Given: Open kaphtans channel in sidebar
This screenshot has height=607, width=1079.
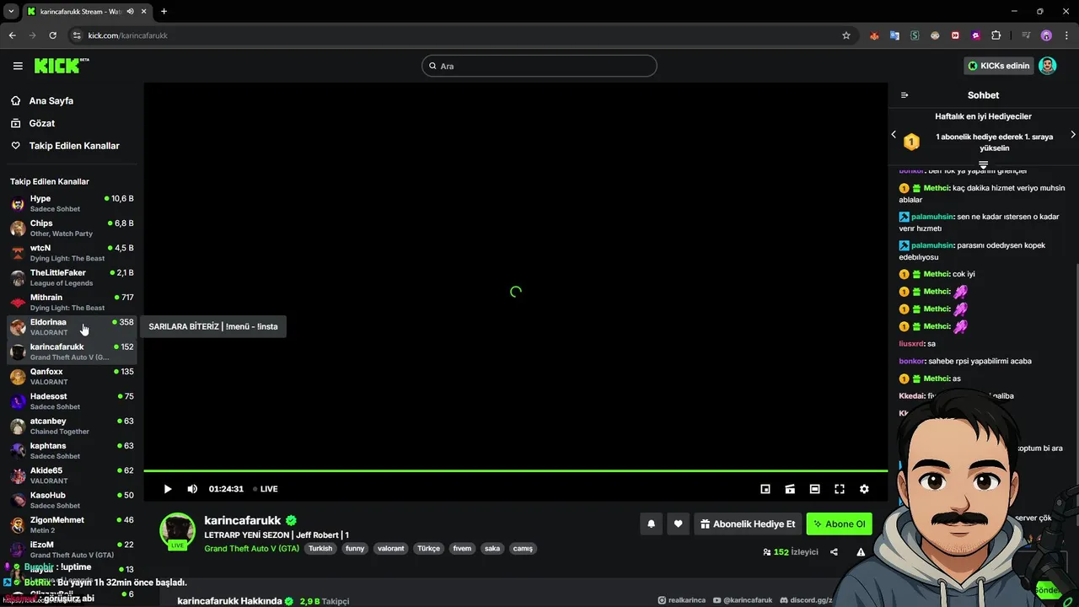Looking at the screenshot, I should click(72, 450).
